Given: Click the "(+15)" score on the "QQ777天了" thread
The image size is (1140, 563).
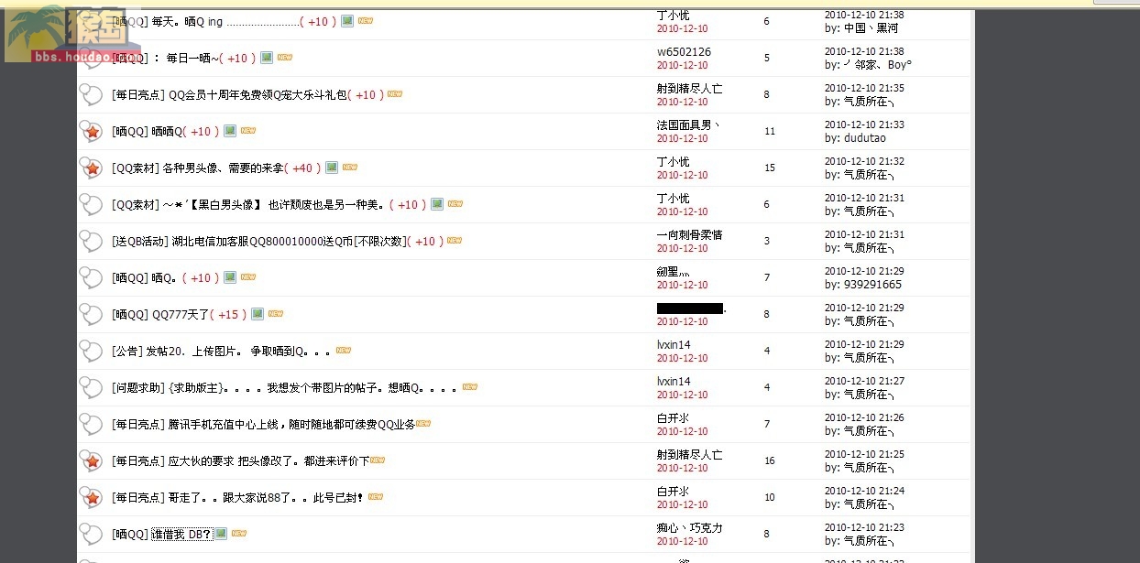Looking at the screenshot, I should click(229, 314).
